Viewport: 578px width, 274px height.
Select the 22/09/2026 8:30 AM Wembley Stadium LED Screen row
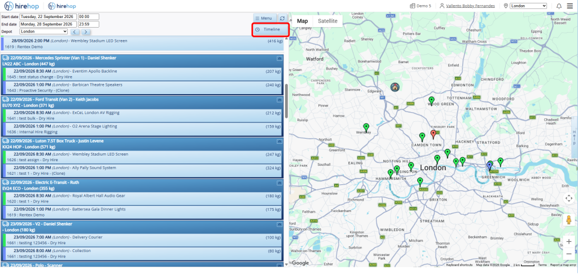(142, 157)
